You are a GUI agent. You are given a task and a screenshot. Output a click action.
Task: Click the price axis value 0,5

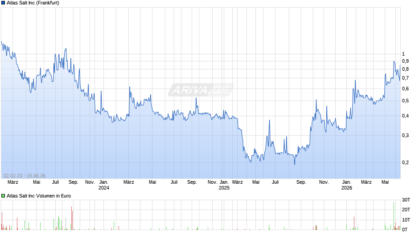pos(405,101)
